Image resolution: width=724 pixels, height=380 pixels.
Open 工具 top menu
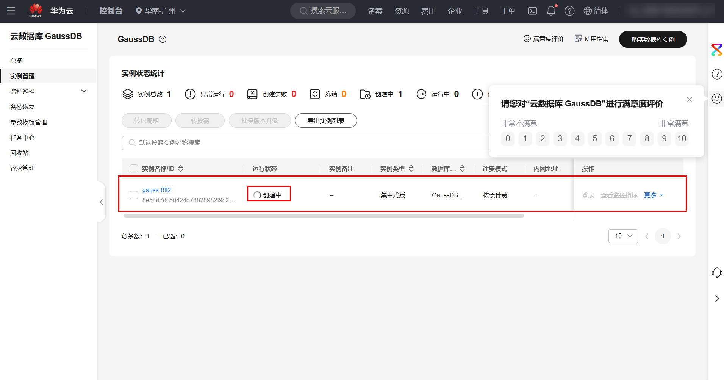pyautogui.click(x=482, y=11)
